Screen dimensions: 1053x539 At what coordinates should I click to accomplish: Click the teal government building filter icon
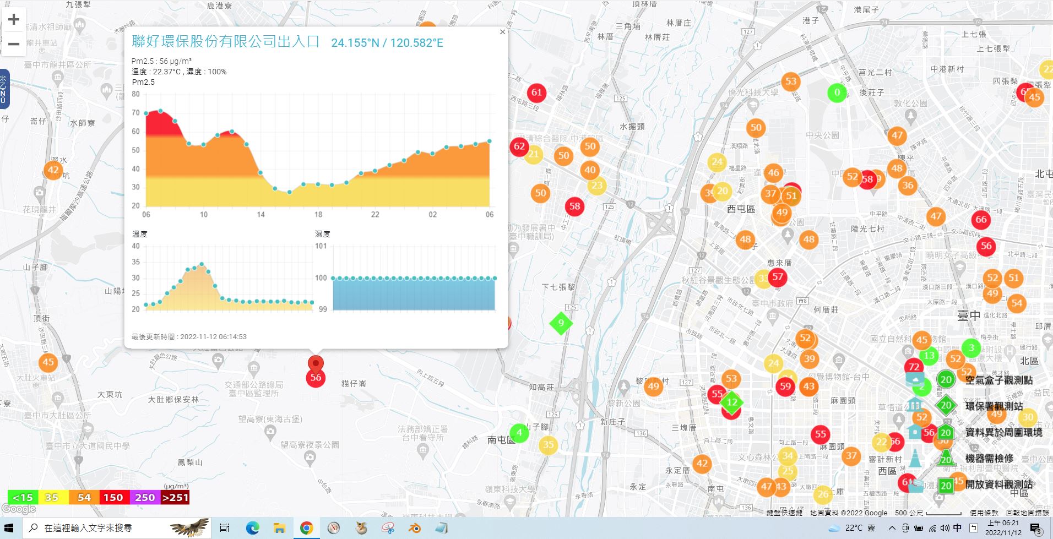tap(915, 405)
